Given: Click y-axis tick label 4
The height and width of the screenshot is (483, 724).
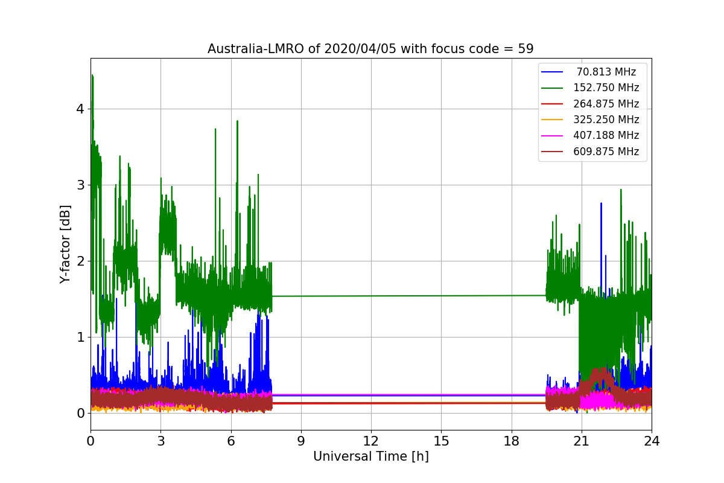Looking at the screenshot, I should (80, 109).
